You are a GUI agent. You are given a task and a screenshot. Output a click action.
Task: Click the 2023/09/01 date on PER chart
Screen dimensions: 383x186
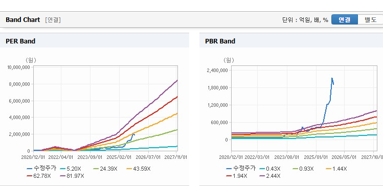pyautogui.click(x=90, y=157)
